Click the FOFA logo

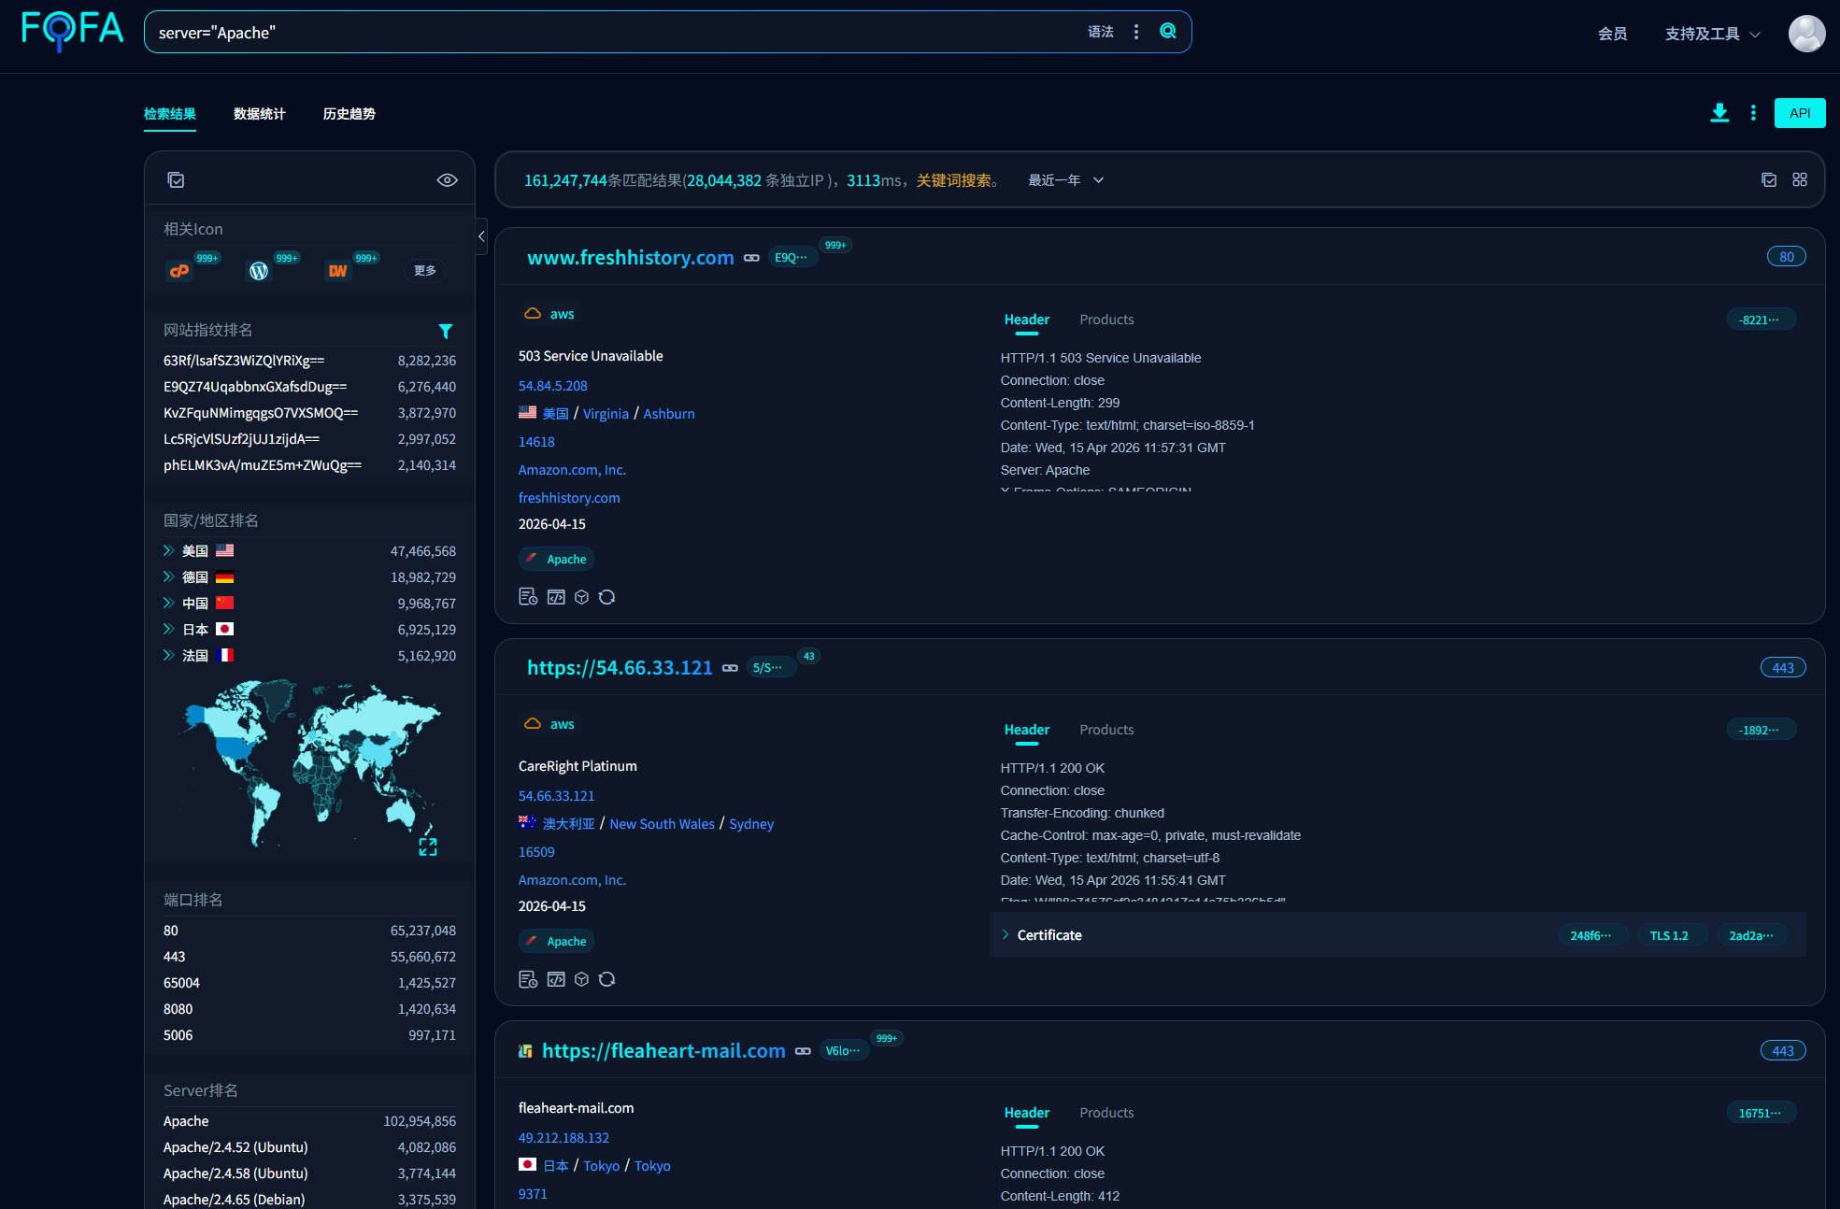(72, 31)
